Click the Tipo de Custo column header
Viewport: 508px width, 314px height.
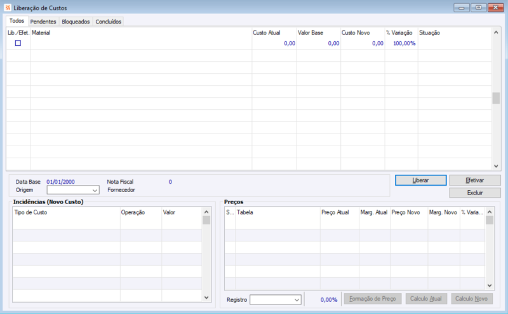(x=67, y=212)
